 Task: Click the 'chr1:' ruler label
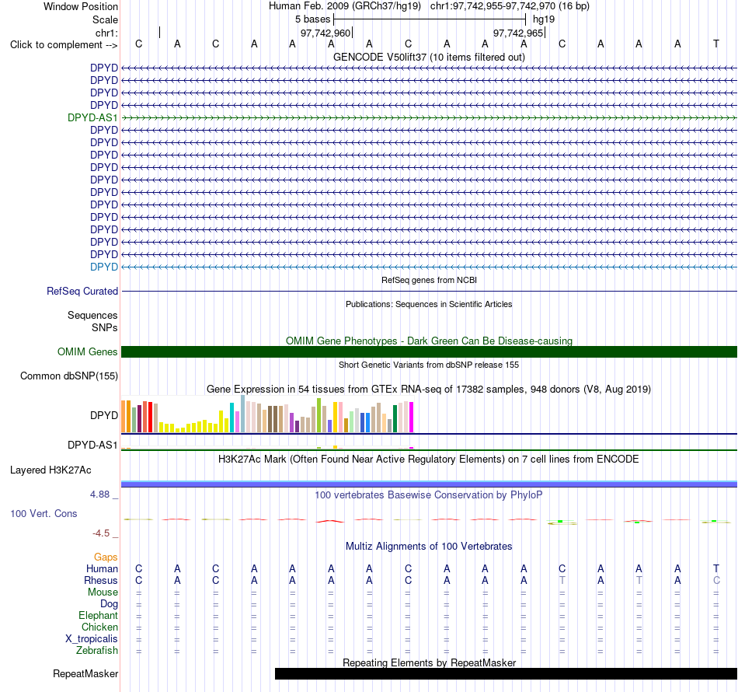coord(106,33)
